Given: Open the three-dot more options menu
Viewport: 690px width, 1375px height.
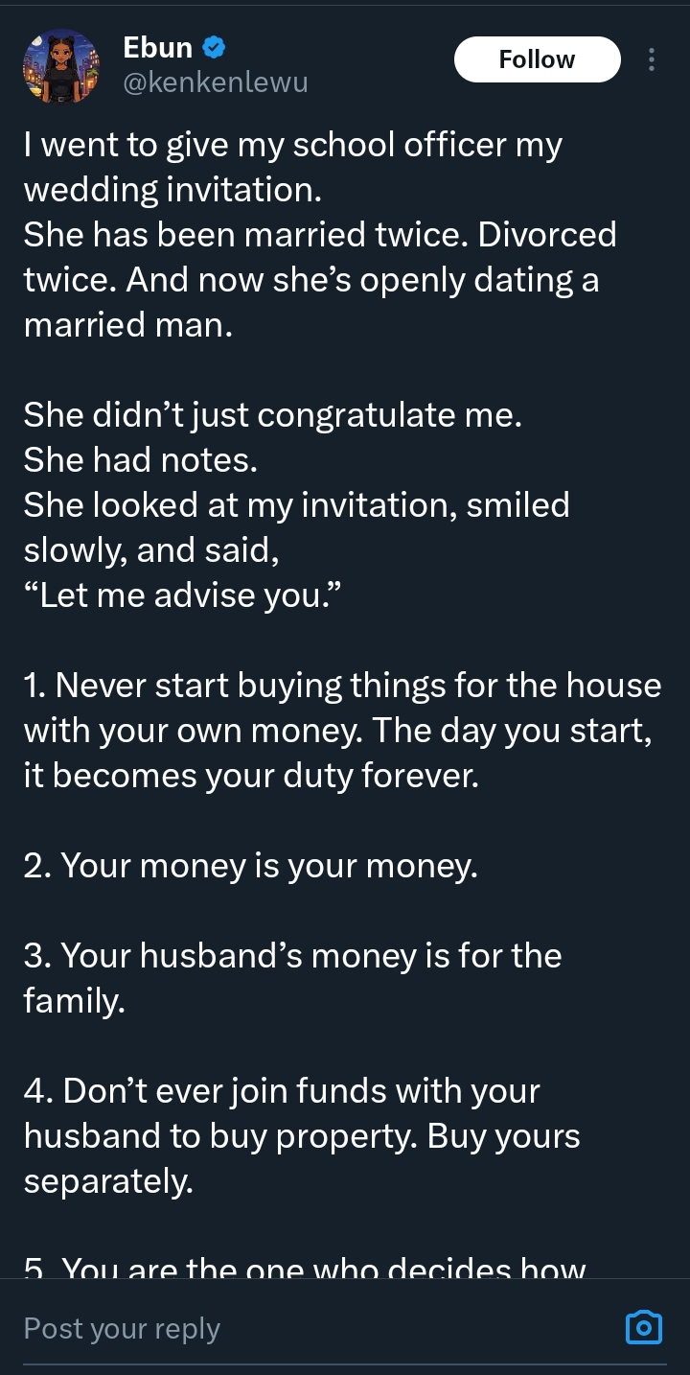Looking at the screenshot, I should click(x=652, y=59).
